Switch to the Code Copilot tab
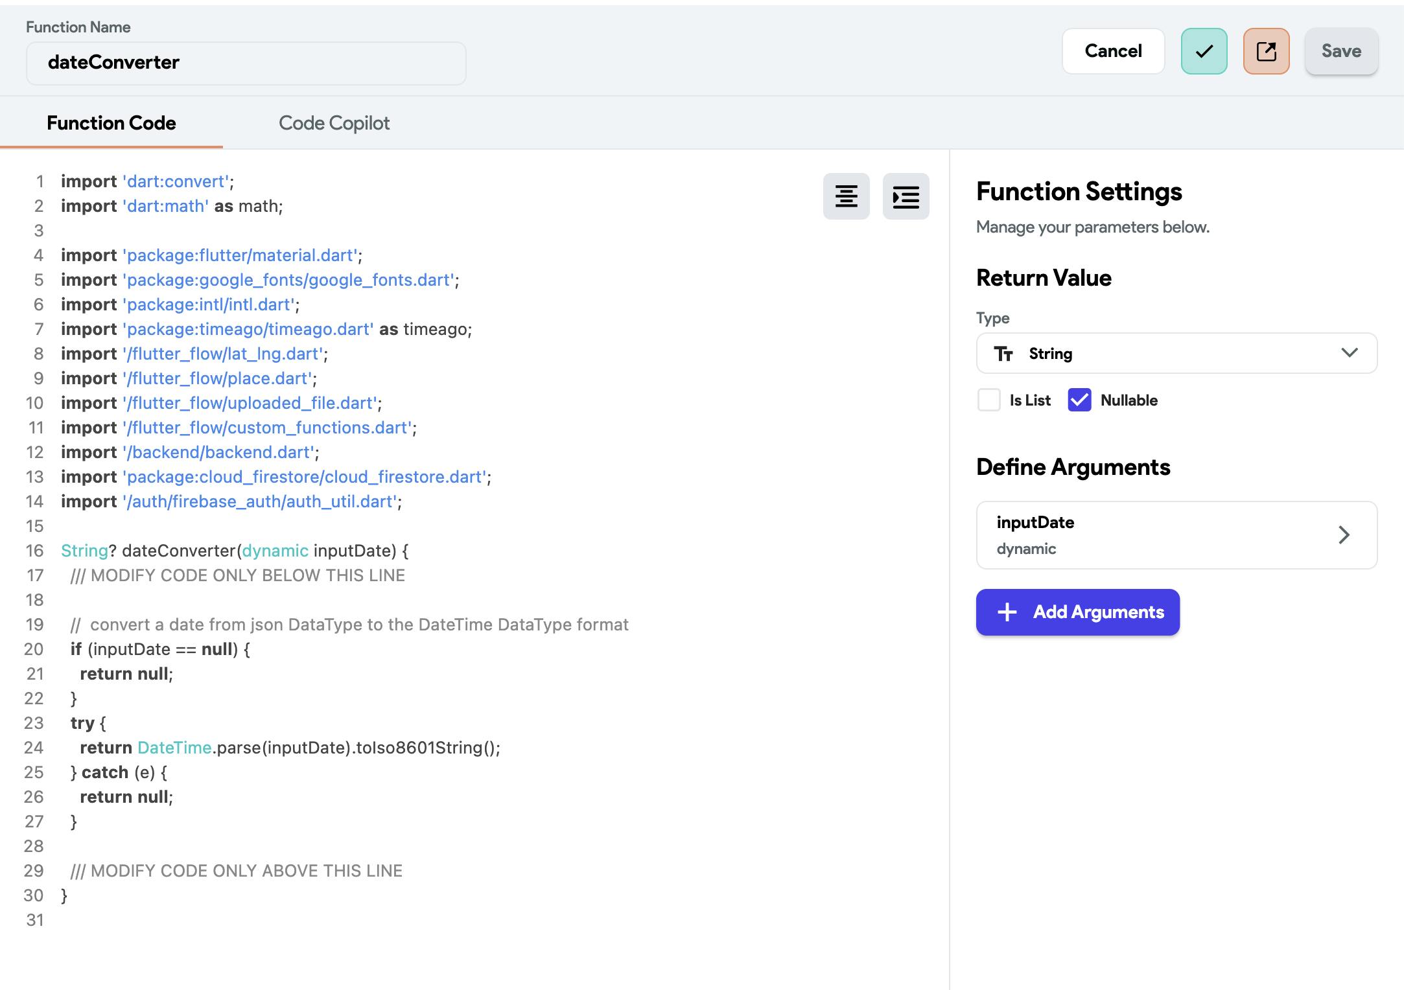1404x990 pixels. (x=334, y=123)
